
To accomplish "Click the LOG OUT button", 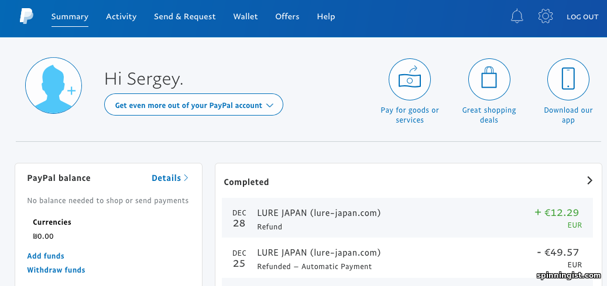I will pos(582,17).
